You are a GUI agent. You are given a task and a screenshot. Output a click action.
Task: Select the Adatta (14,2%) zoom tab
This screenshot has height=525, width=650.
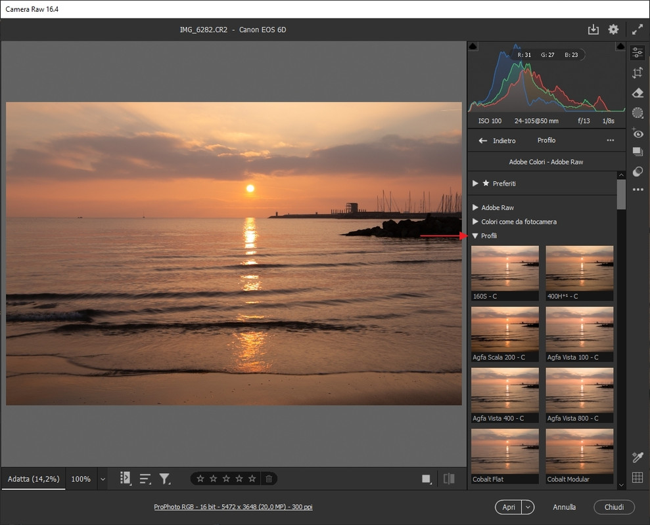[33, 479]
